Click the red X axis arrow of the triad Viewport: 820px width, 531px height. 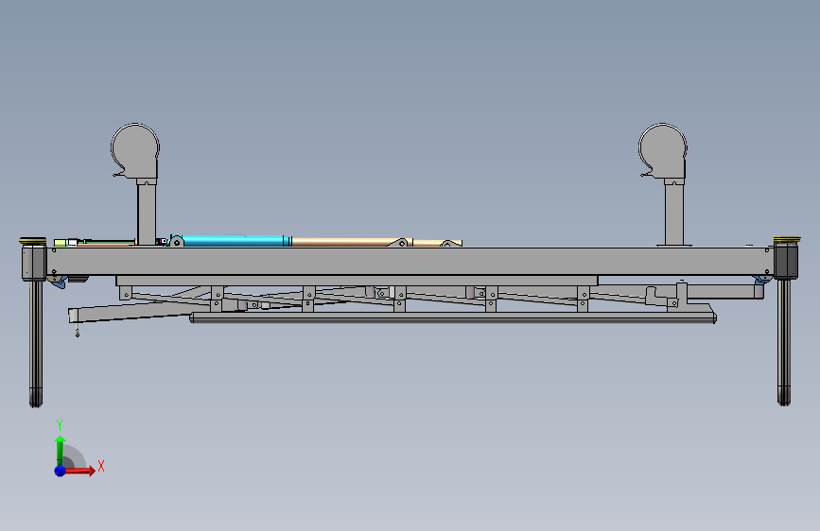tap(79, 471)
